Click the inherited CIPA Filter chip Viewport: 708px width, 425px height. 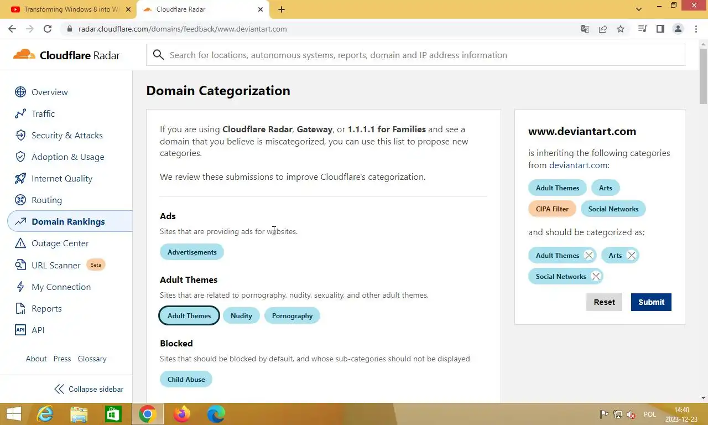click(x=552, y=209)
